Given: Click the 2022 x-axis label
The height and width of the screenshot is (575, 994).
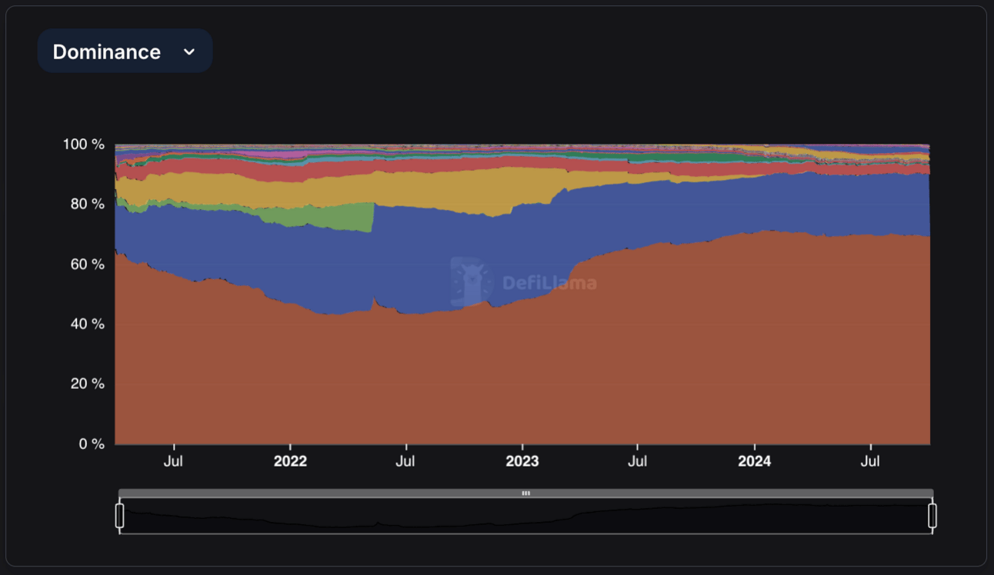Looking at the screenshot, I should [290, 461].
